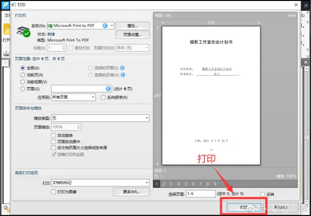The height and width of the screenshot is (216, 311).
Task: Select the 当前页(R) radio button
Action: [x=23, y=75]
